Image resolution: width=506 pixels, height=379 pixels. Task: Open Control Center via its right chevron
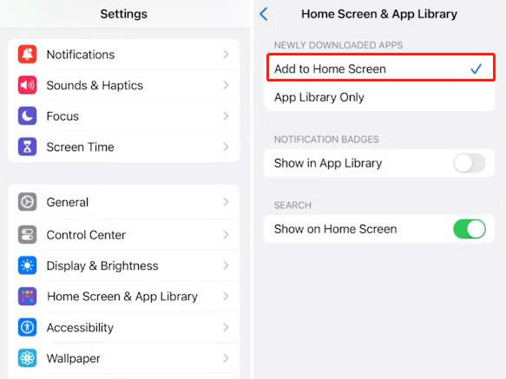(226, 234)
